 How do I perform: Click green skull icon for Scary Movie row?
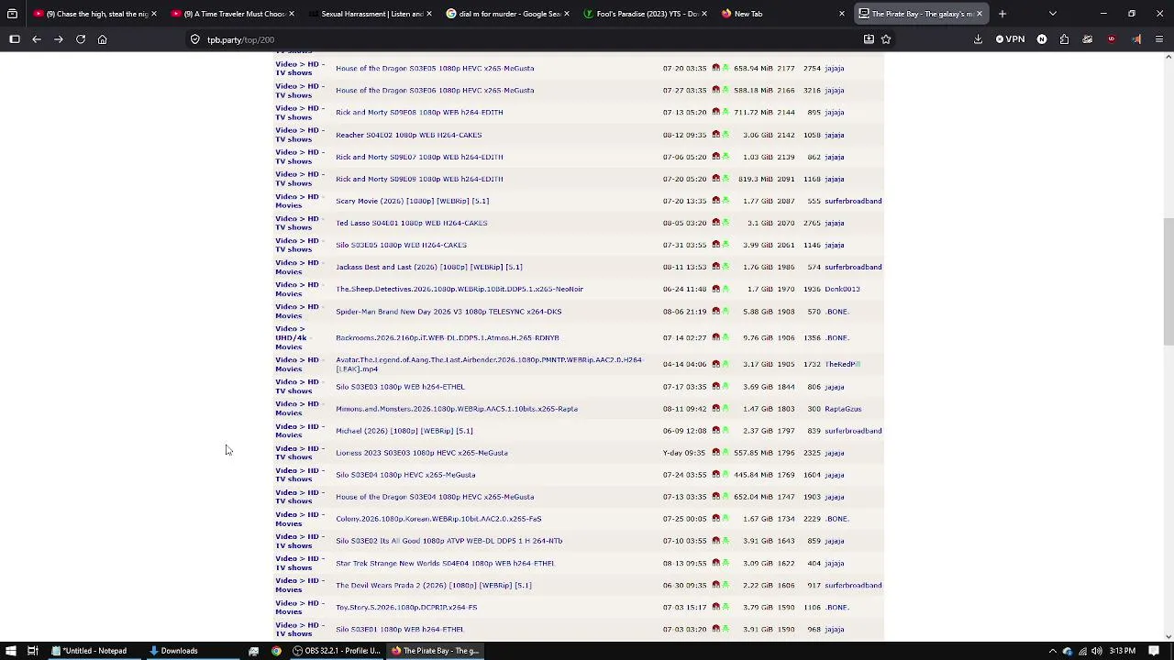tap(725, 201)
